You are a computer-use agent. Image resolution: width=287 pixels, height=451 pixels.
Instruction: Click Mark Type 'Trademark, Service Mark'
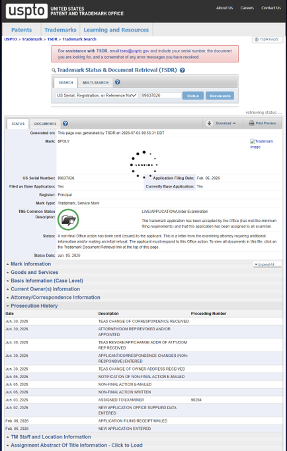click(78, 203)
